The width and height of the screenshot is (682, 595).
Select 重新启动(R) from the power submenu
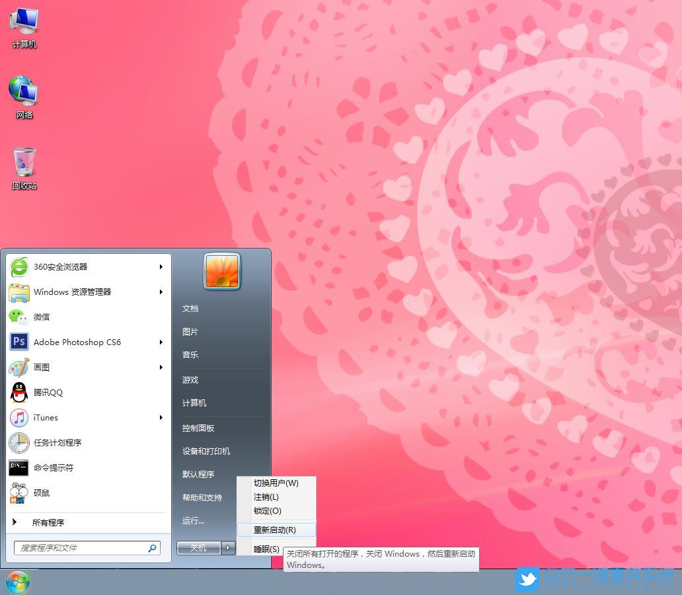(276, 530)
